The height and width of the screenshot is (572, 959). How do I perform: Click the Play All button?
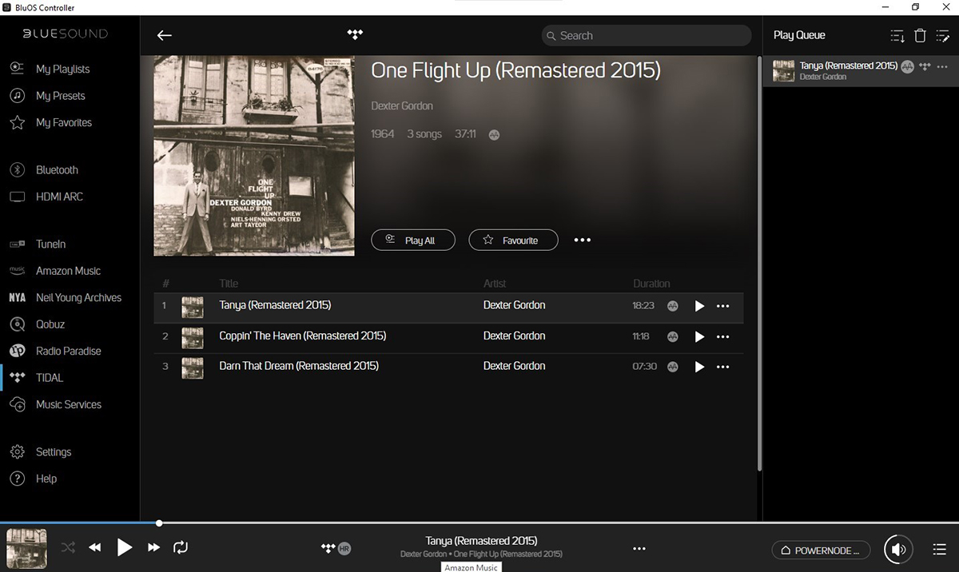pos(413,240)
